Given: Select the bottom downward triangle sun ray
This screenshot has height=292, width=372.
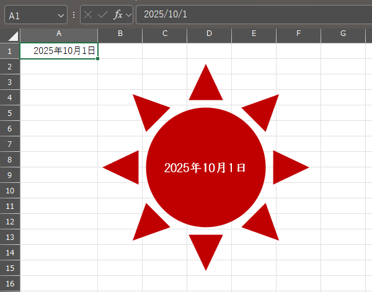Looking at the screenshot, I should (206, 249).
